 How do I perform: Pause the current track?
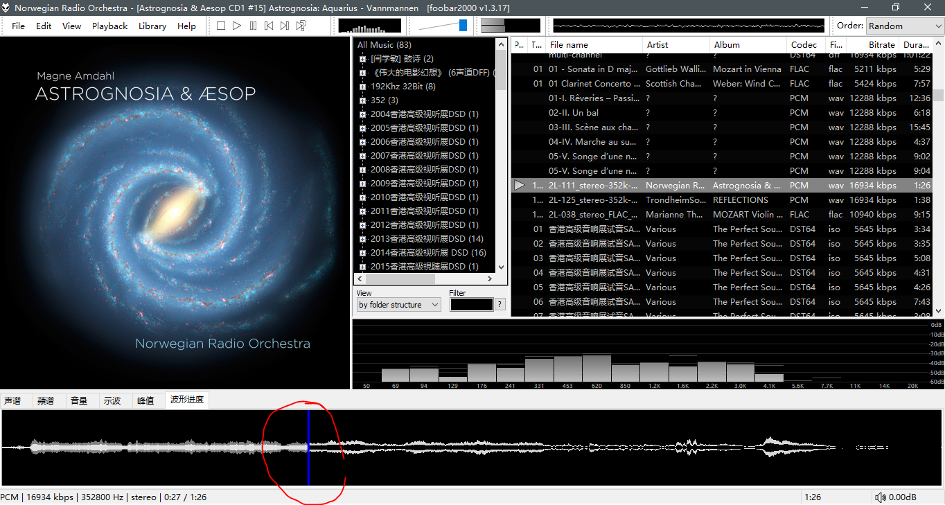tap(253, 26)
